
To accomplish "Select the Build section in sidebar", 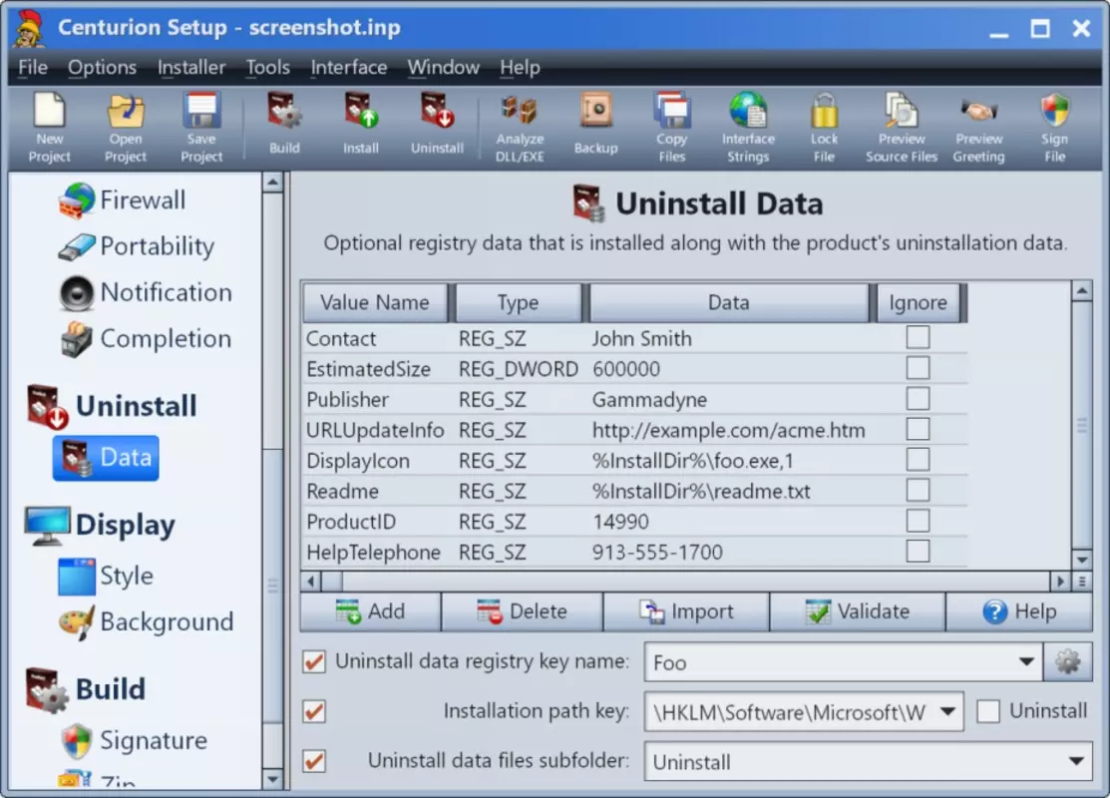I will coord(86,689).
